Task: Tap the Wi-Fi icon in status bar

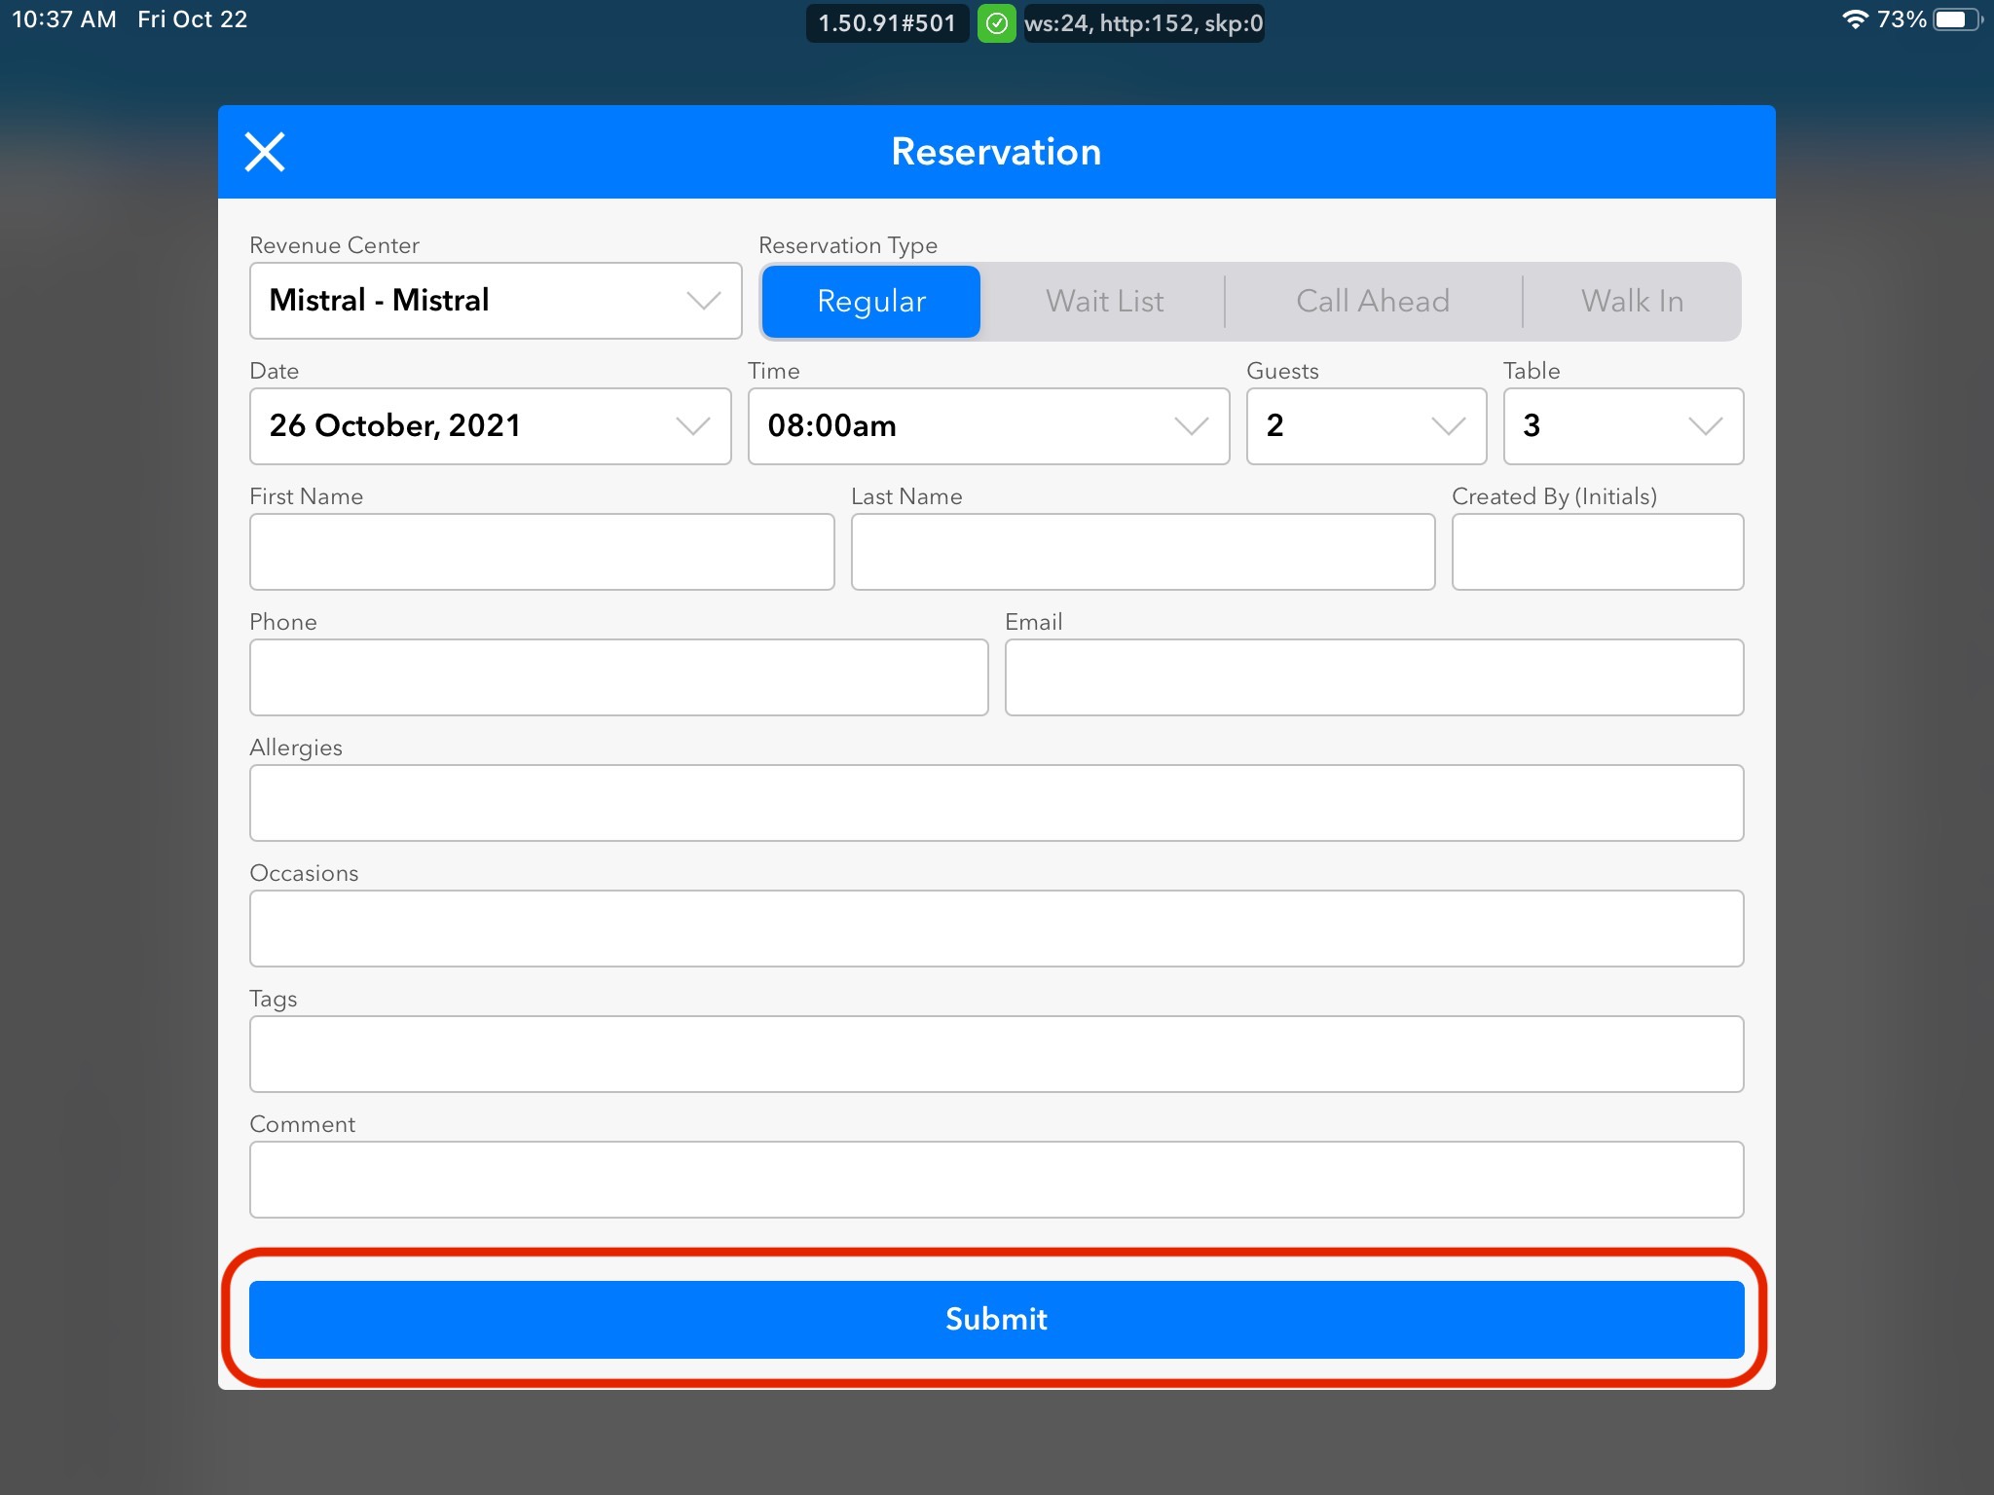Action: point(1854,19)
